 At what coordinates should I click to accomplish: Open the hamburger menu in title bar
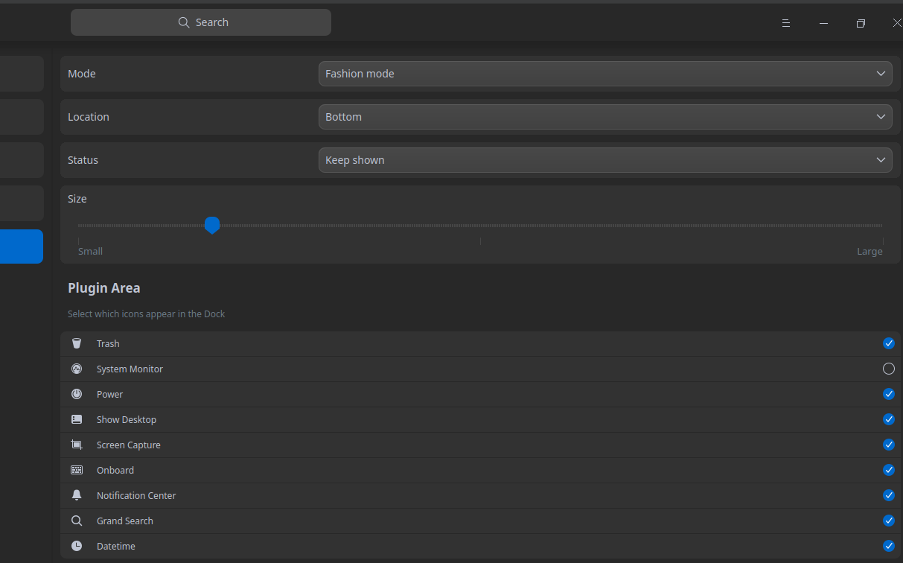785,23
